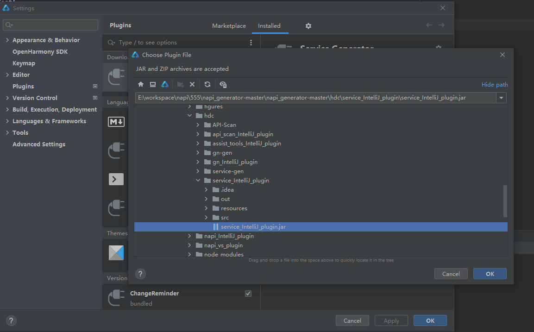Open help in Settings window footer

(11, 320)
